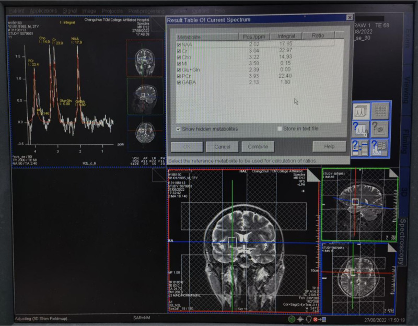This screenshot has height=326, width=418.
Task: Open the Applications menu
Action: [43, 11]
